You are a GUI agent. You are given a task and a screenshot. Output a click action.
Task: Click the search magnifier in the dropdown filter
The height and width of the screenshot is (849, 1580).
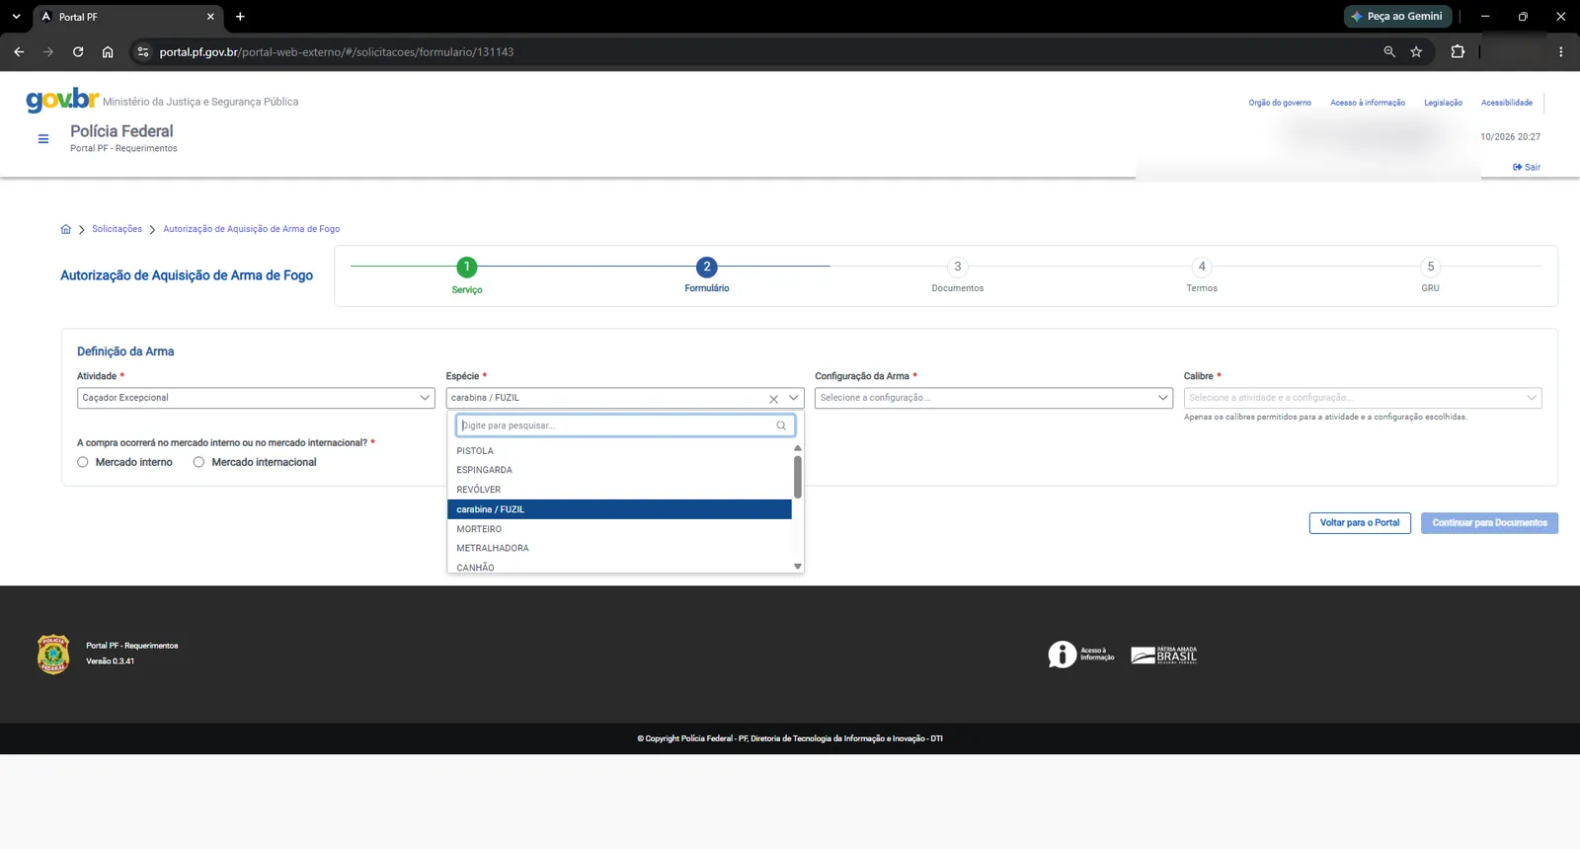tap(781, 425)
